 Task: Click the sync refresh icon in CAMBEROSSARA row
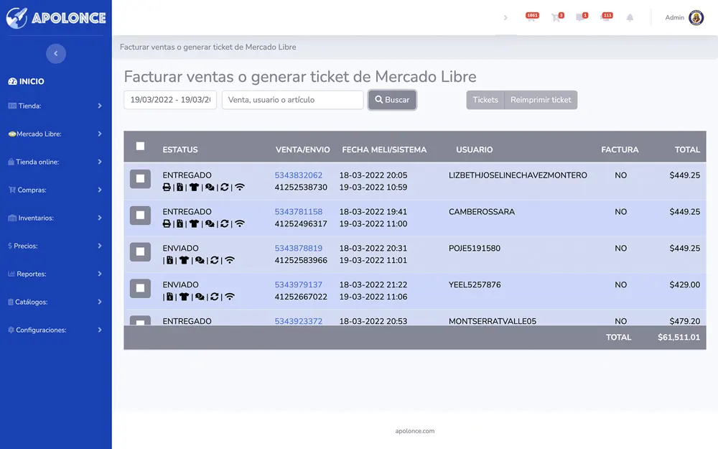[x=224, y=223]
